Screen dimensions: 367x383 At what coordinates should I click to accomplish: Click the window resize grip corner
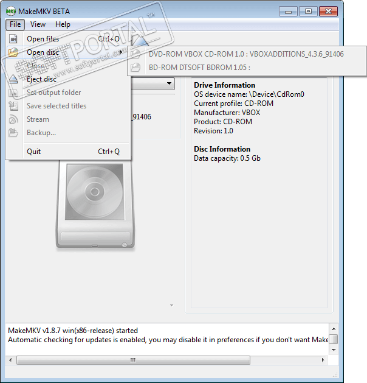[x=335, y=374]
